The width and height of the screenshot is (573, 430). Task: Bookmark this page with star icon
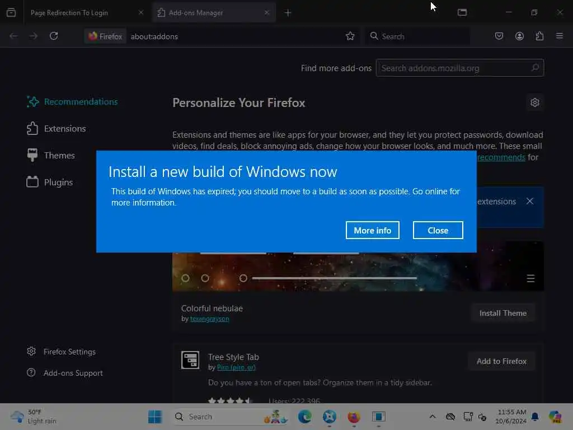tap(350, 36)
